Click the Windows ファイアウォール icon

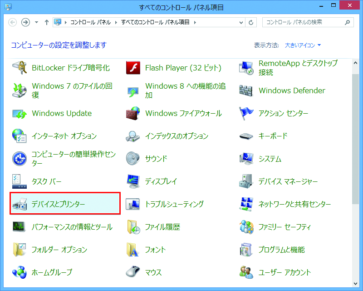[x=133, y=113]
